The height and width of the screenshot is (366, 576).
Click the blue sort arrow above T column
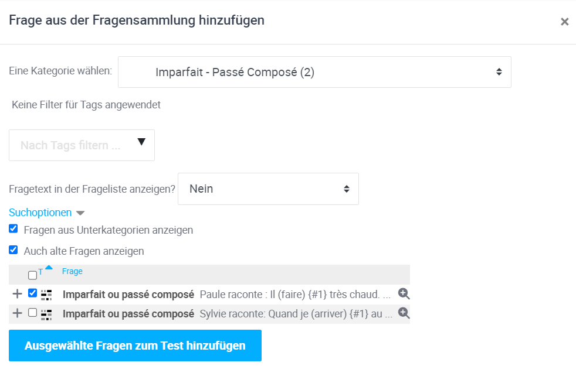pos(49,268)
